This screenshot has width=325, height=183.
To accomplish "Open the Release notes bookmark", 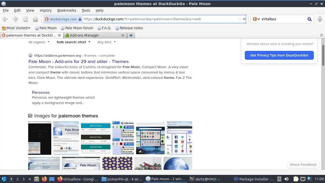I will [x=129, y=28].
